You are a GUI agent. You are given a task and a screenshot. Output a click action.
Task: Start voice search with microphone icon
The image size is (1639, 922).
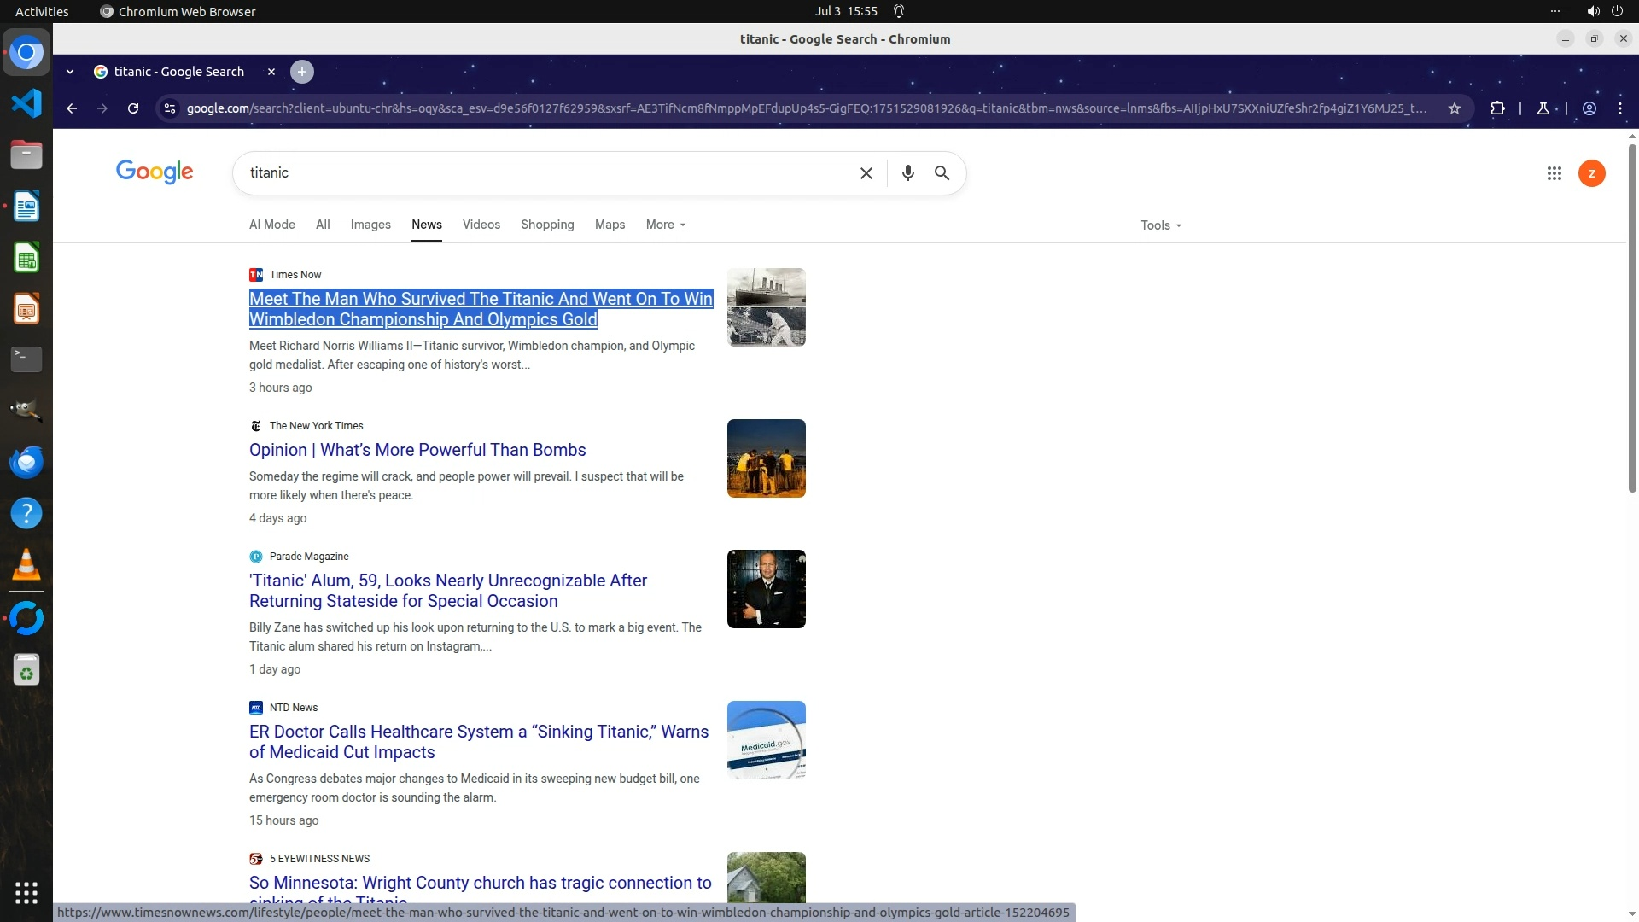coord(907,173)
